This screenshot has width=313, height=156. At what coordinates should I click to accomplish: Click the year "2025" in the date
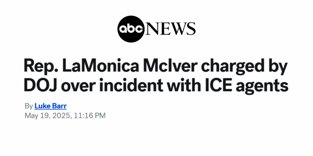click(61, 115)
